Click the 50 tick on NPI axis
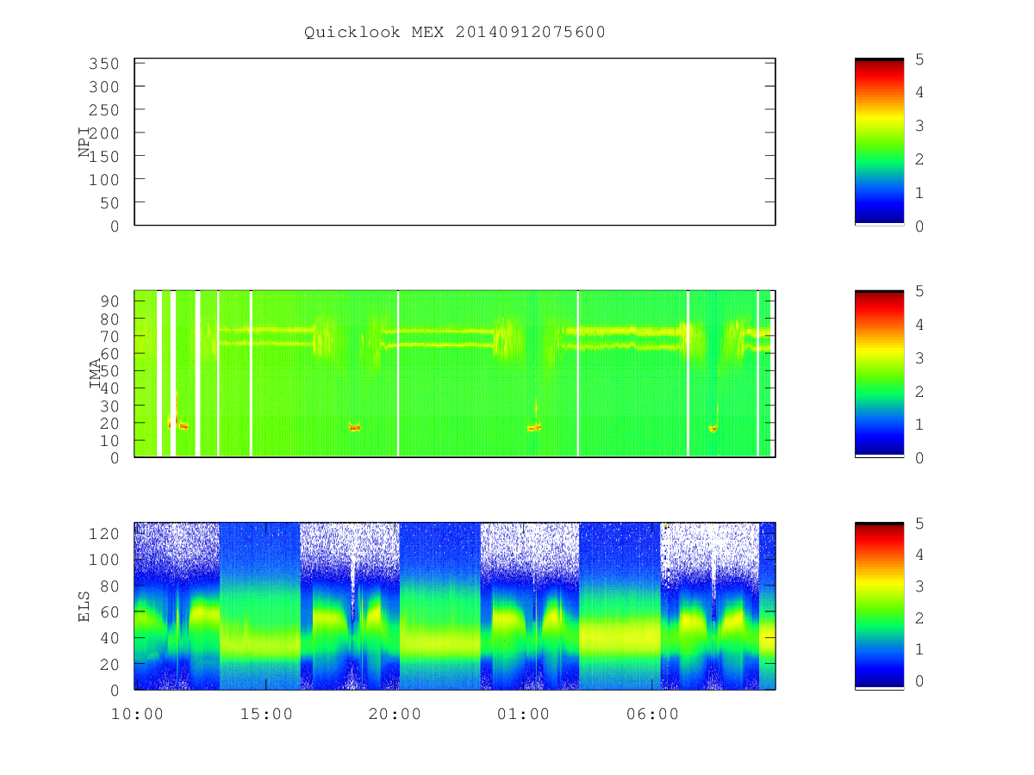Image resolution: width=1034 pixels, height=775 pixels. pos(109,202)
